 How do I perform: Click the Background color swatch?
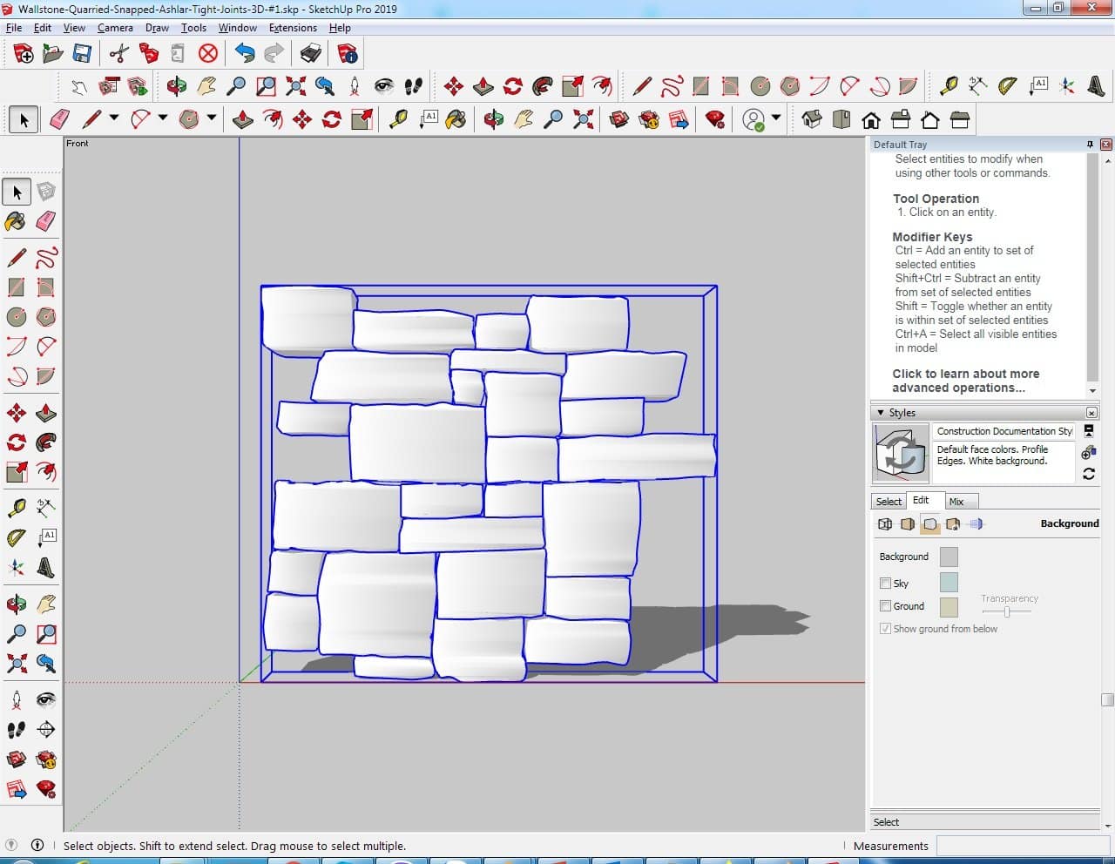click(x=949, y=557)
